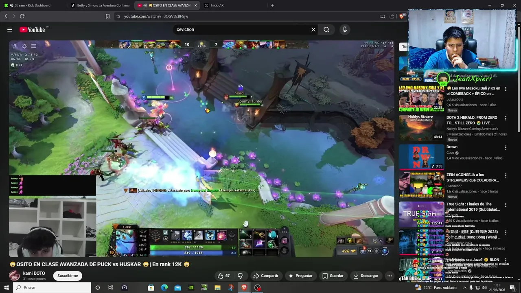Open the Mail app on the taskbar
Image resolution: width=521 pixels, height=293 pixels.
point(177,288)
